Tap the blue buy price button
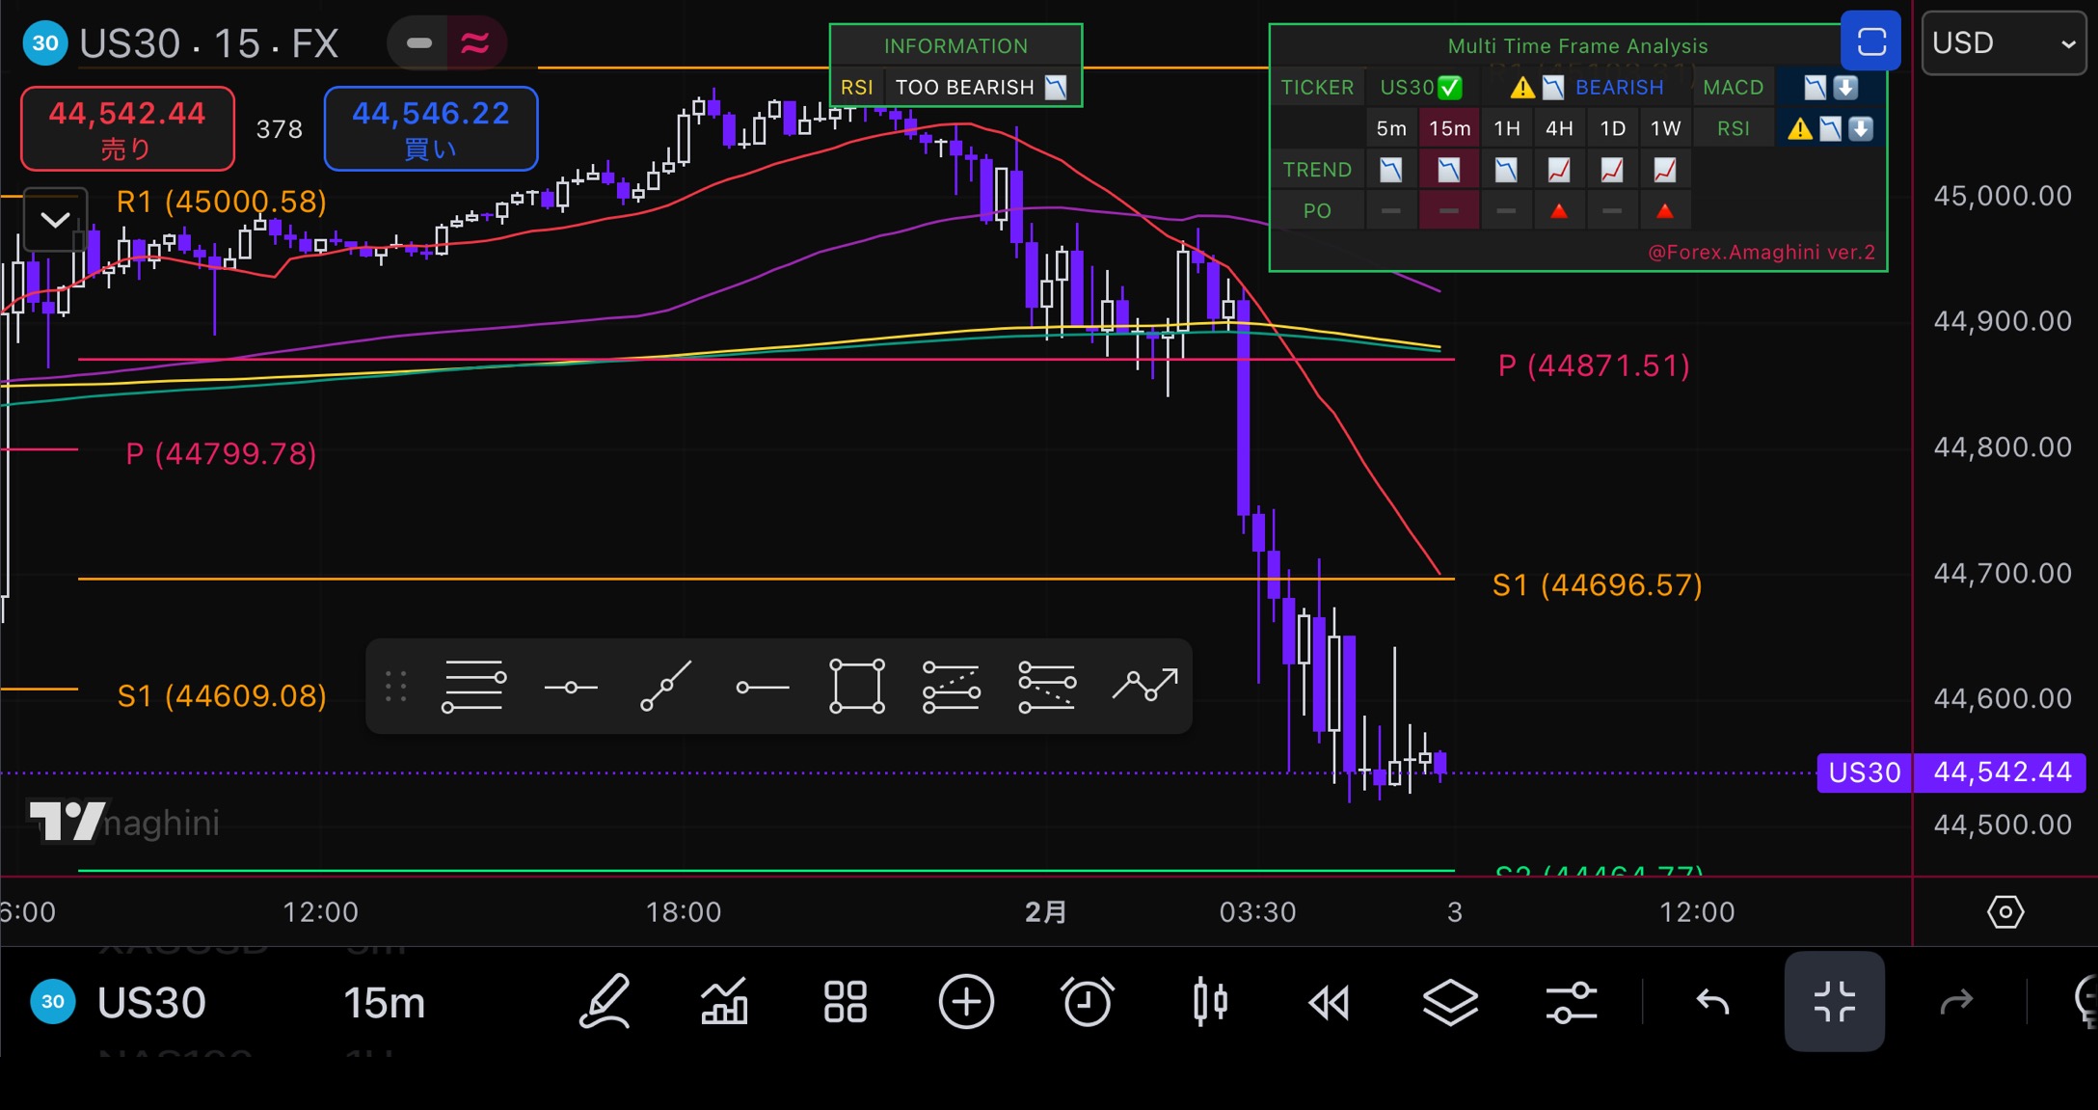The height and width of the screenshot is (1110, 2098). [431, 128]
